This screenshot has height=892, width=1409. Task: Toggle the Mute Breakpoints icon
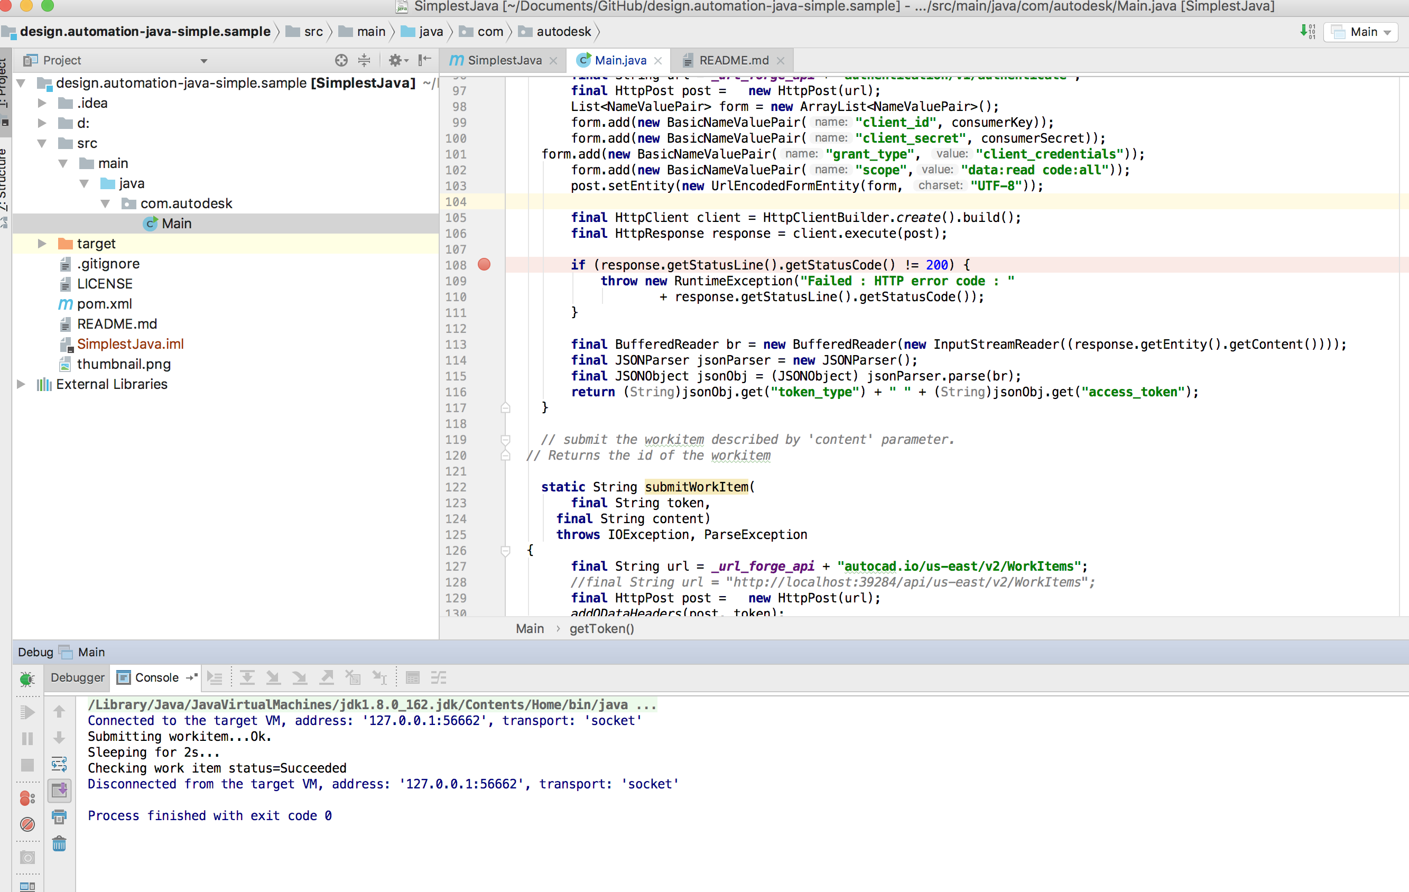(x=27, y=825)
